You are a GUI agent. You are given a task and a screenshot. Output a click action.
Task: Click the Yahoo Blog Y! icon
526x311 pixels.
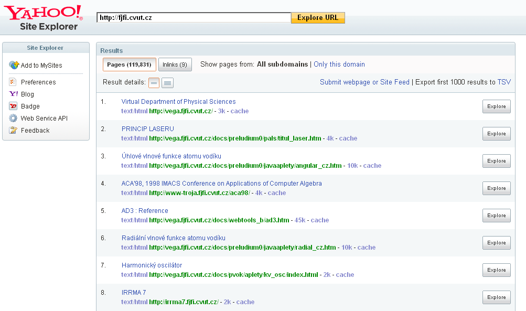click(x=14, y=94)
